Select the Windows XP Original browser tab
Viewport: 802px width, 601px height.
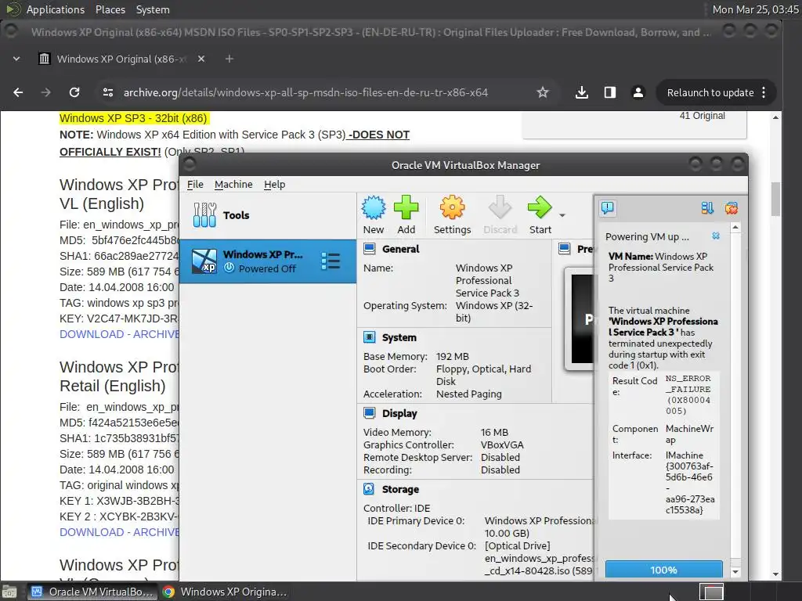pyautogui.click(x=121, y=59)
